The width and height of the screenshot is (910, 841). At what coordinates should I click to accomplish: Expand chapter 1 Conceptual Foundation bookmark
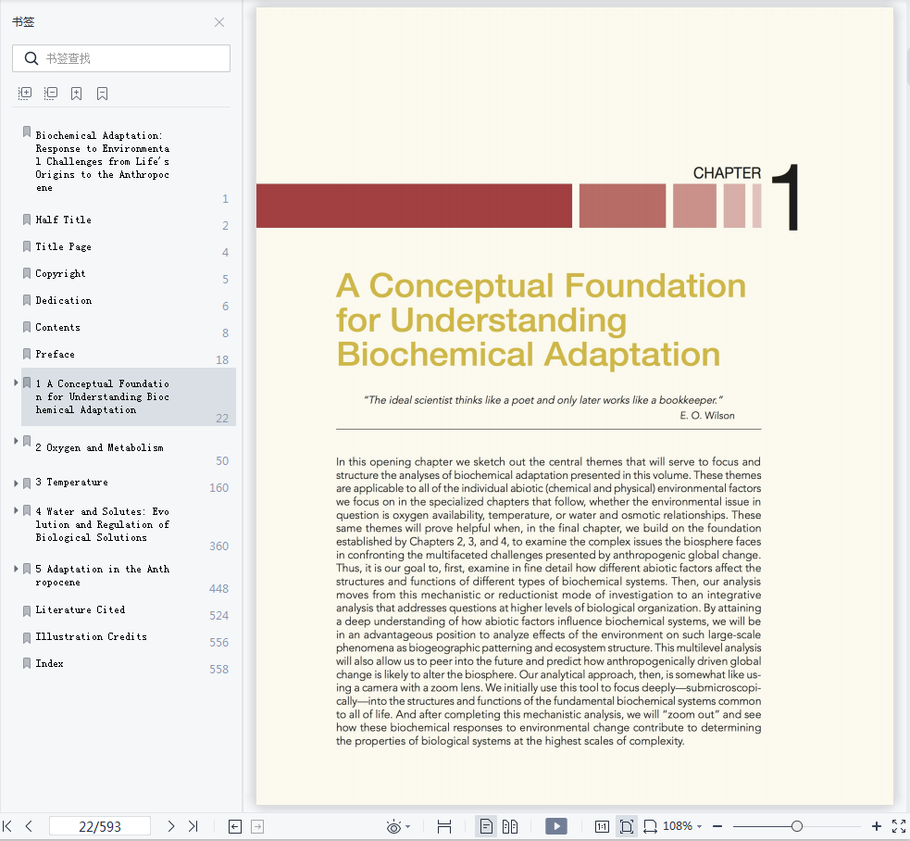coord(16,383)
